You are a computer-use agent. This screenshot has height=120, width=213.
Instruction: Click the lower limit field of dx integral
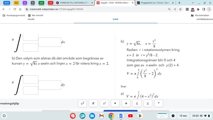31,47
